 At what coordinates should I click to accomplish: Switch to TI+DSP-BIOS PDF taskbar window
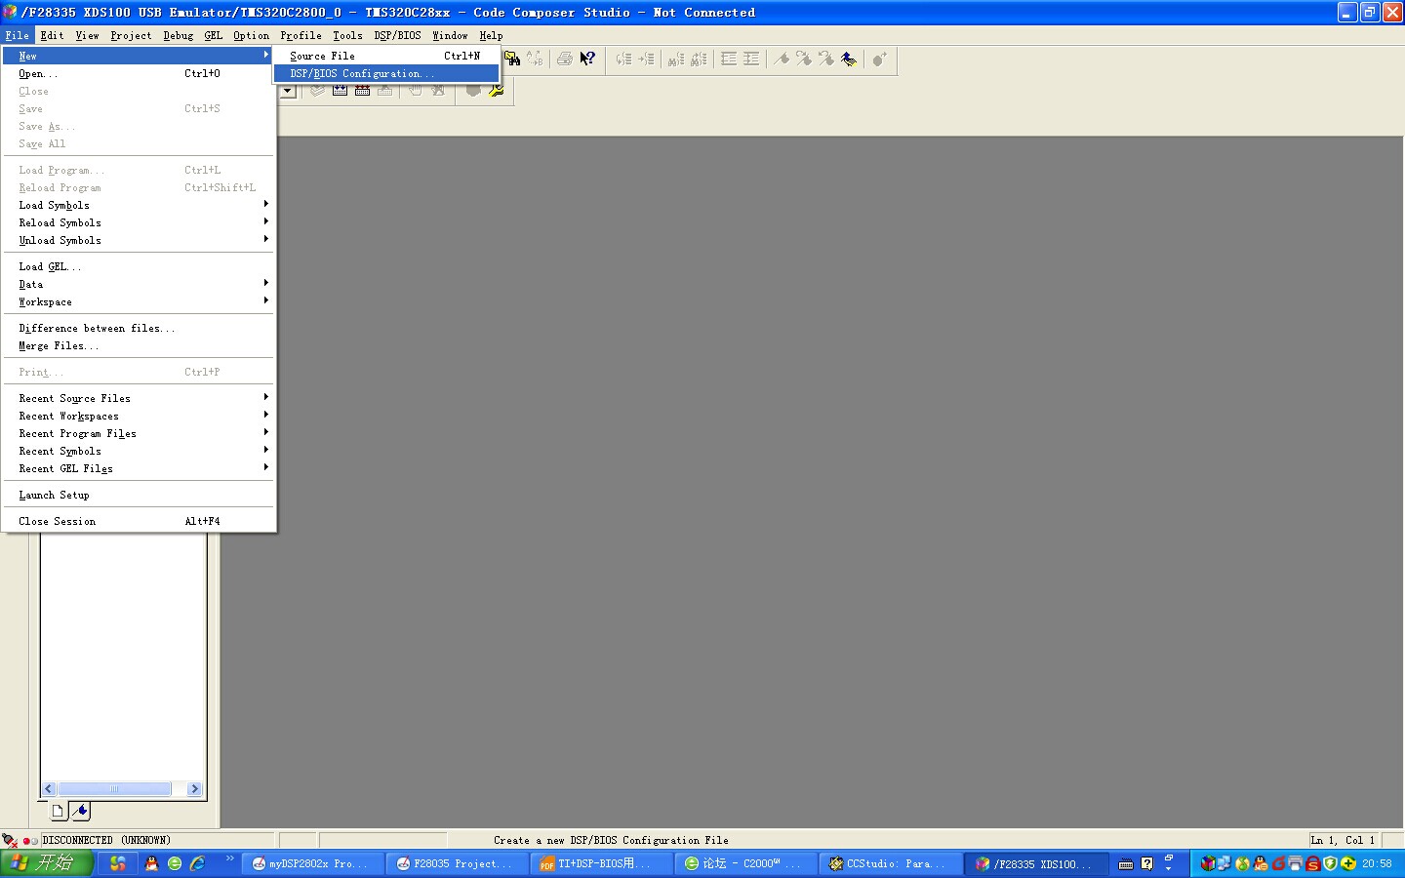coord(602,863)
